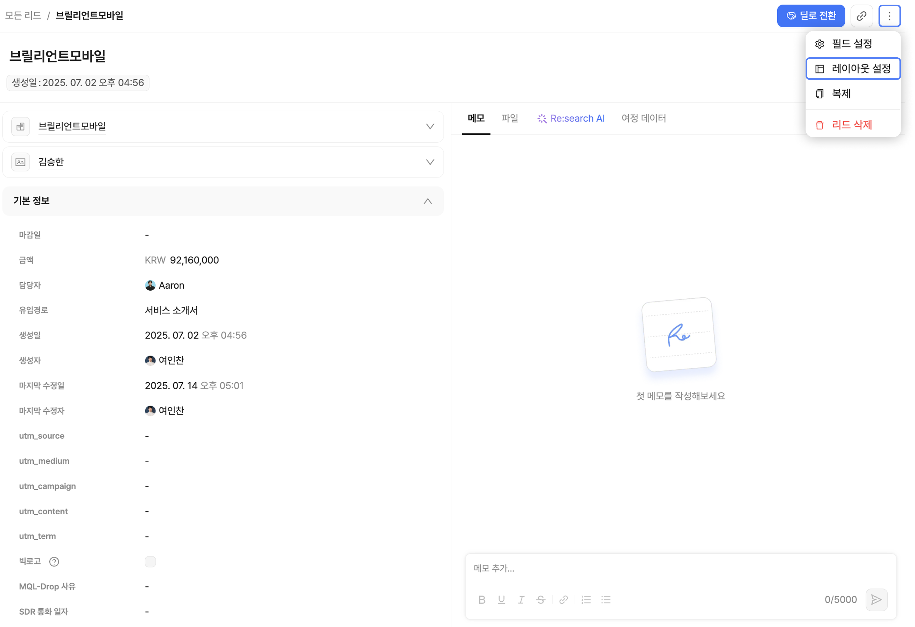The height and width of the screenshot is (627, 915).
Task: Click the send memo arrow button
Action: pyautogui.click(x=876, y=599)
